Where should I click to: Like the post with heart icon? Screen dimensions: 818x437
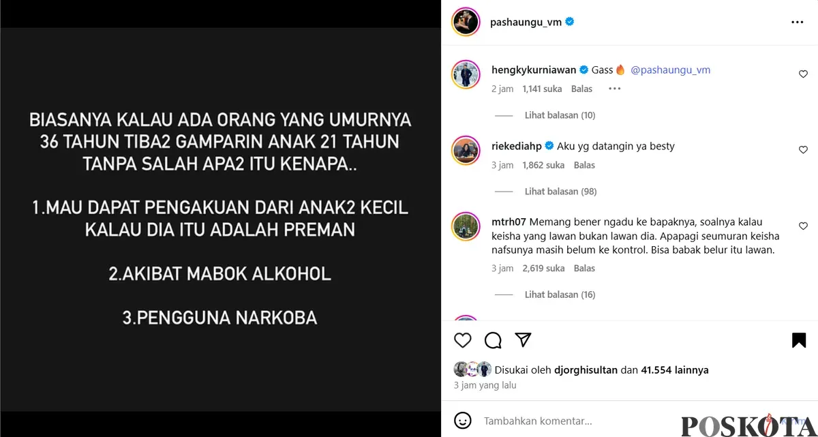[x=462, y=340]
